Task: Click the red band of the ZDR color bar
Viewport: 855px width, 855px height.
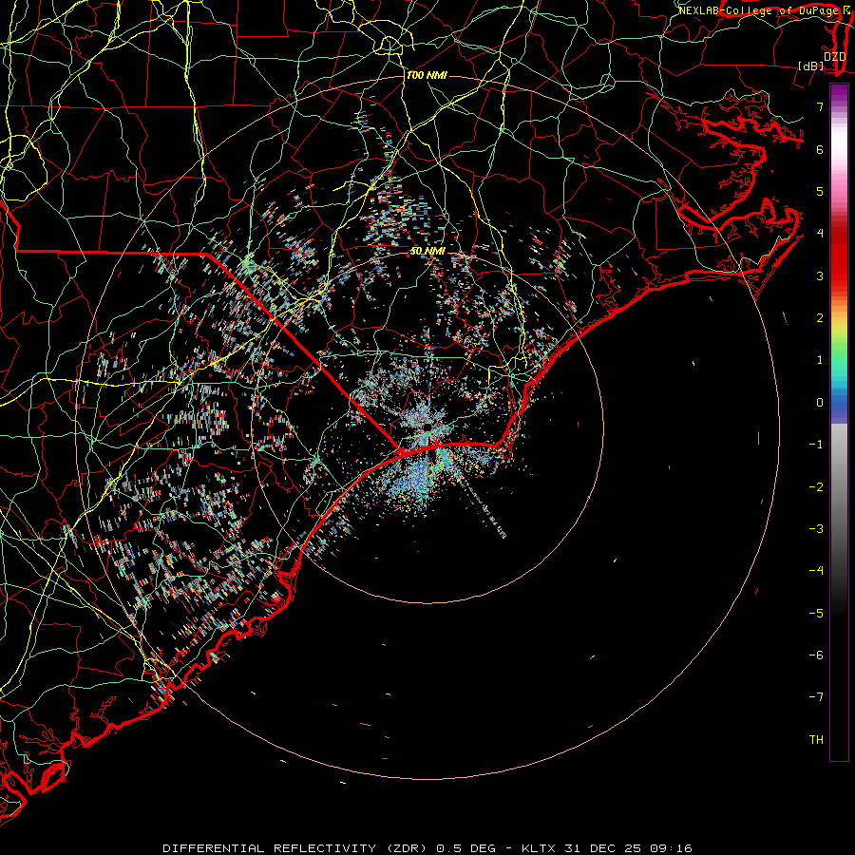Action: click(839, 256)
